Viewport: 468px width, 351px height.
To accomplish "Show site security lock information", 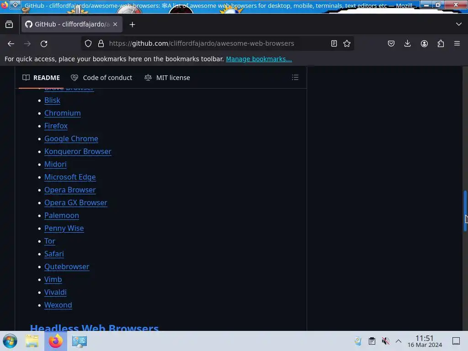I will [101, 43].
